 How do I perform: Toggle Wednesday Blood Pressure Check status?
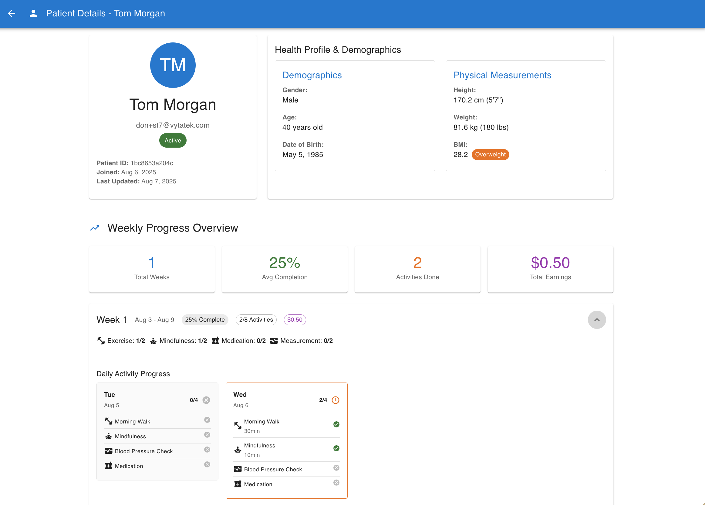pos(336,468)
